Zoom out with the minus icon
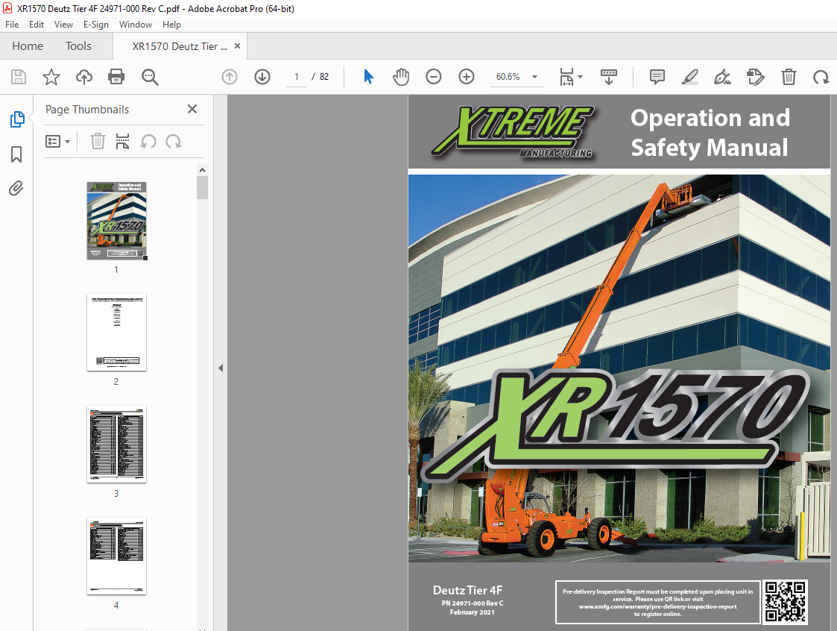 tap(434, 77)
